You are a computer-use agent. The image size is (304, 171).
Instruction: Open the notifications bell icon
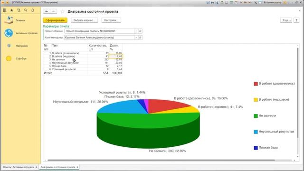click(33, 10)
